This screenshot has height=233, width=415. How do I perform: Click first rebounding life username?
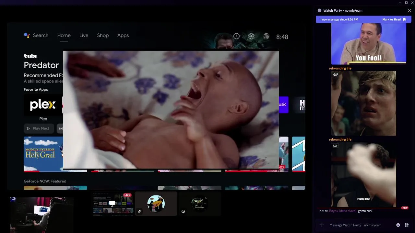pos(340,68)
